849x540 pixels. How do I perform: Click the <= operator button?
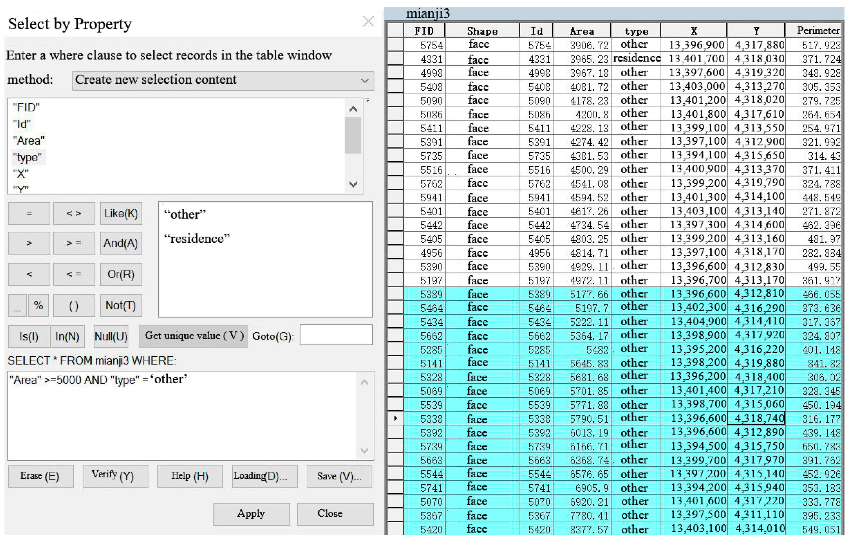point(74,274)
